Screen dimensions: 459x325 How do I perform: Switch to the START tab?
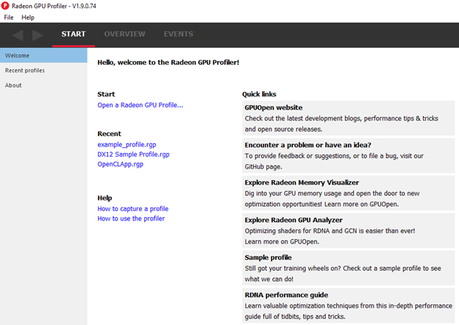tap(74, 34)
